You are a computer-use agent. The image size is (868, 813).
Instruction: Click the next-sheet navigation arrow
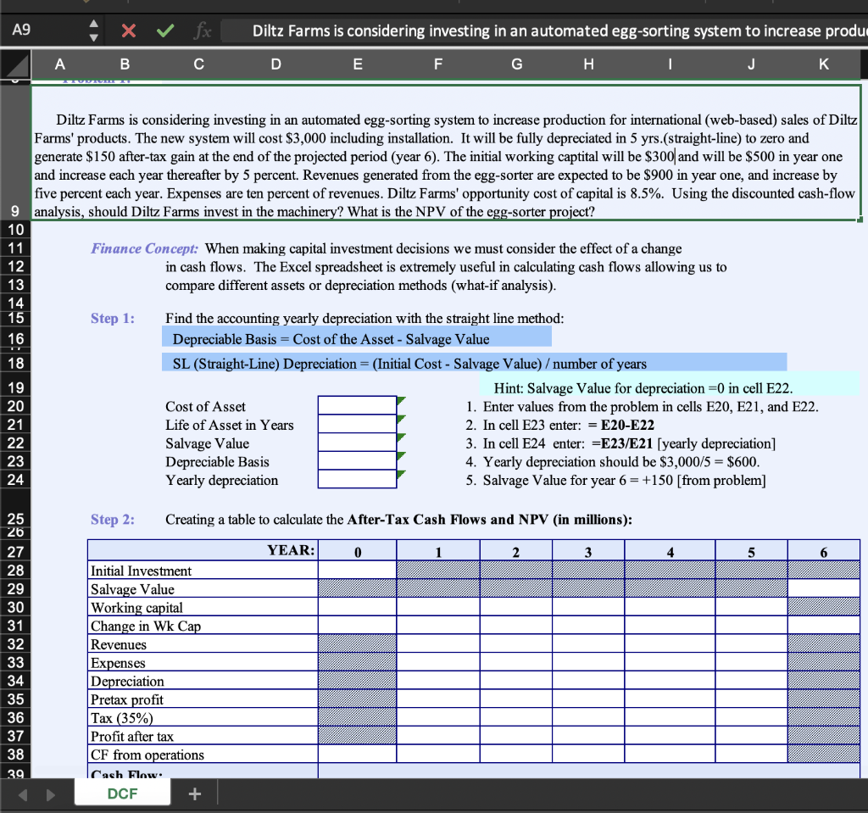pos(49,794)
